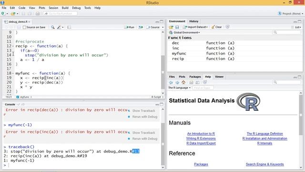305x172 pixels.
Task: Maximize the Help pane
Action: coord(300,77)
